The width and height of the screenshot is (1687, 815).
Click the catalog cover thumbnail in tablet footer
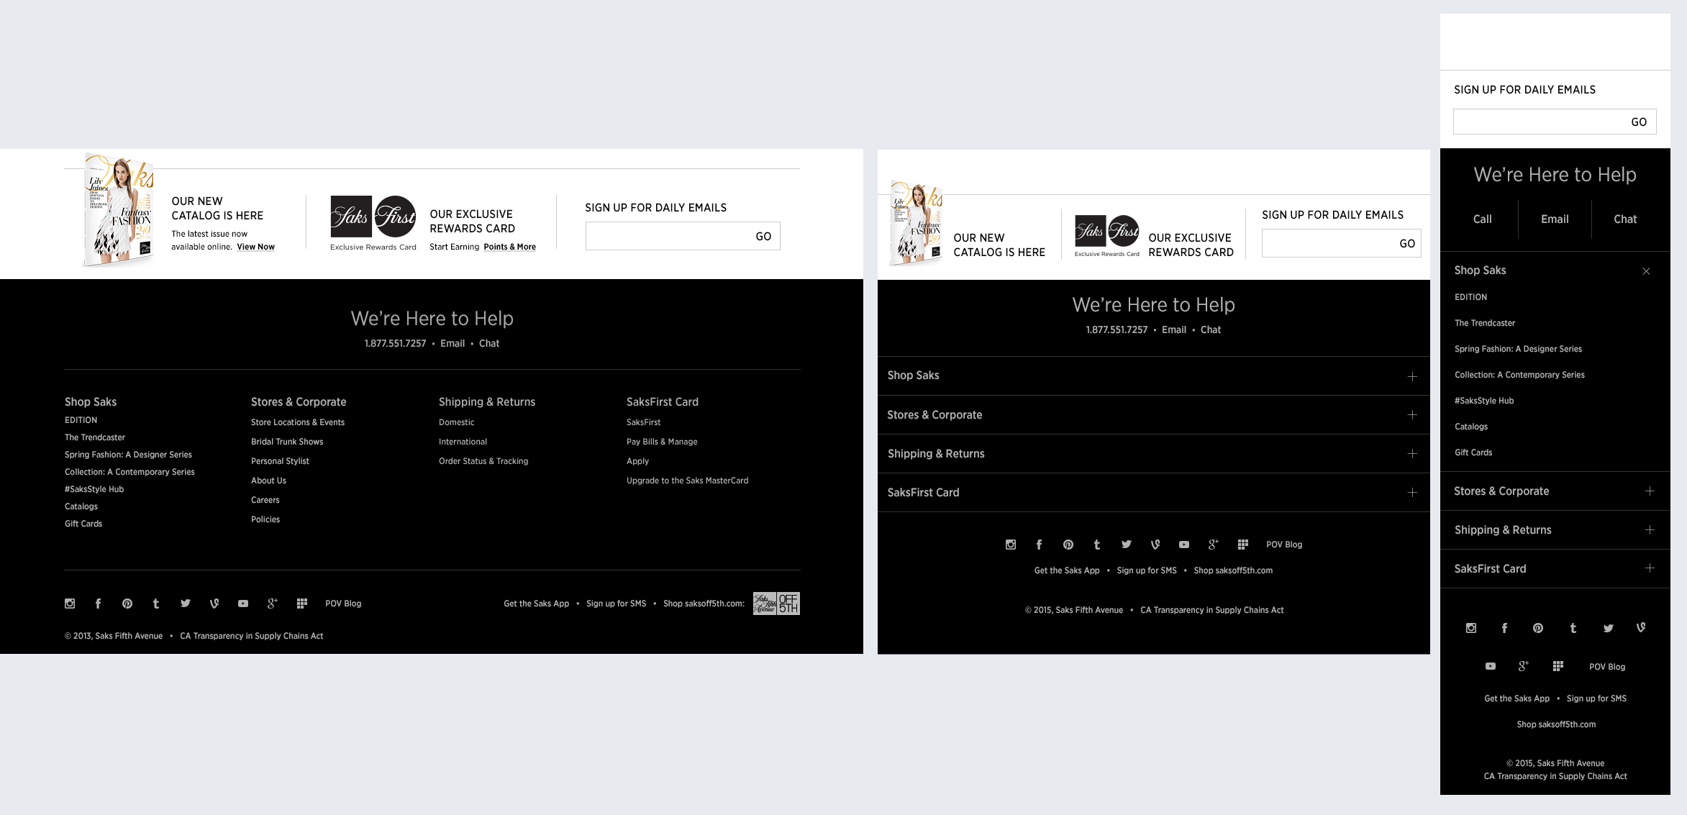(x=917, y=223)
